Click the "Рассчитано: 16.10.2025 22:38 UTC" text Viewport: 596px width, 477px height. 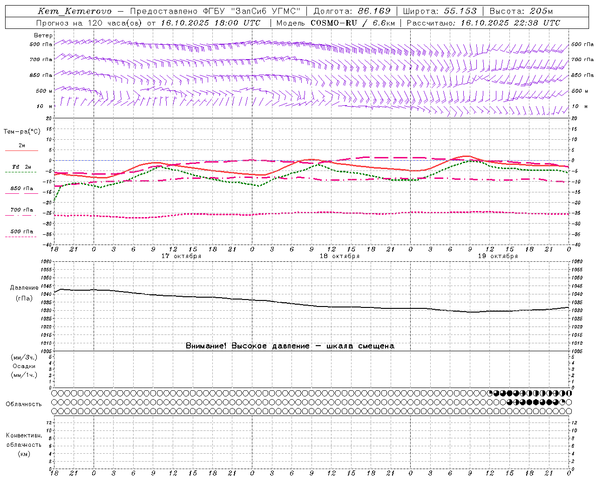coord(483,23)
